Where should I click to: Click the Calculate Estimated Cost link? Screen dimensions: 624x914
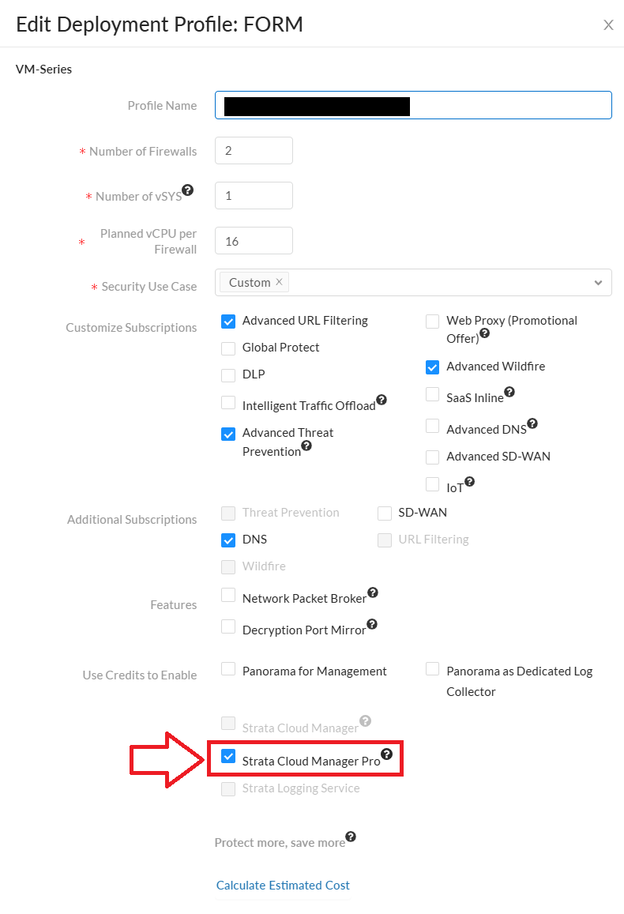click(283, 886)
